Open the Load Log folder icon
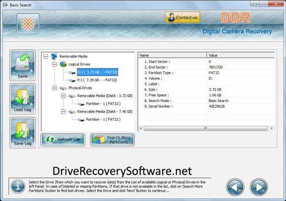The height and width of the screenshot is (201, 286). tap(22, 99)
